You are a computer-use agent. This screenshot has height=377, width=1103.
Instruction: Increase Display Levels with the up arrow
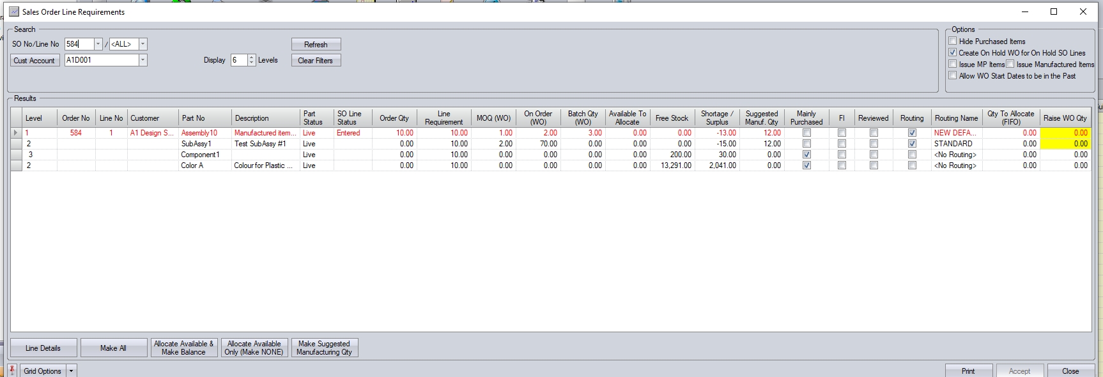point(251,57)
